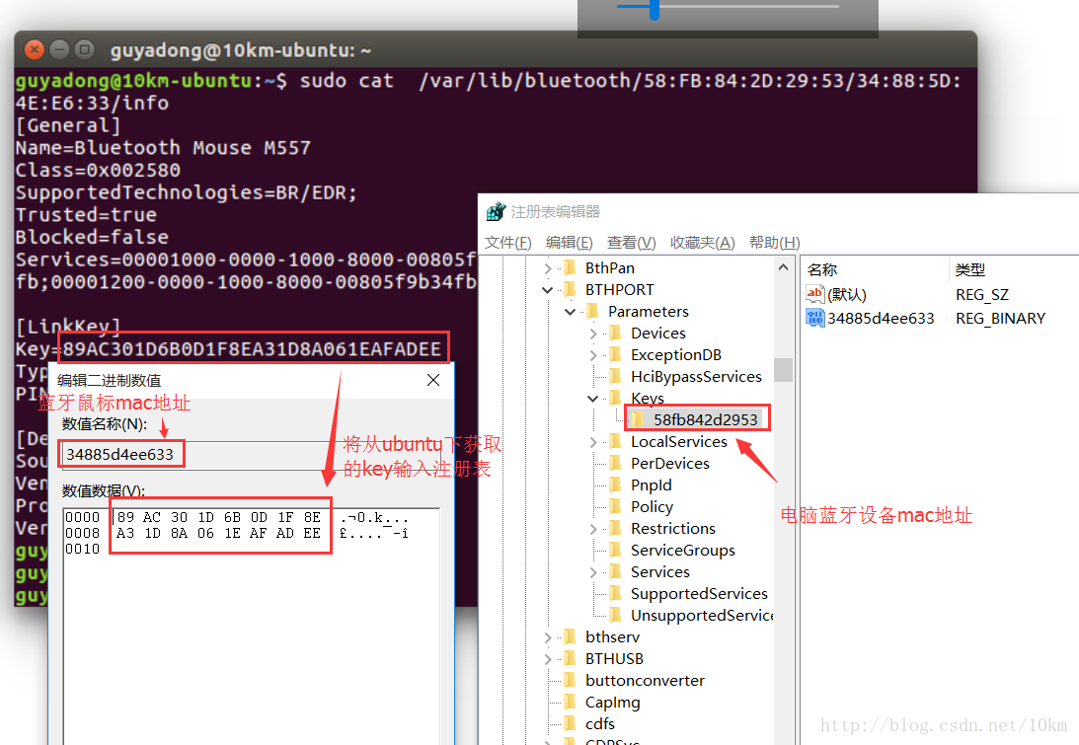Click the REG_BINARY icon for 34885d4ee633

coord(815,318)
